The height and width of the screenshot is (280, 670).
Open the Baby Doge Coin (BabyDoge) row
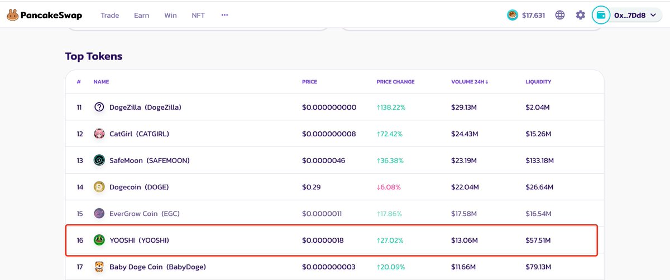334,267
